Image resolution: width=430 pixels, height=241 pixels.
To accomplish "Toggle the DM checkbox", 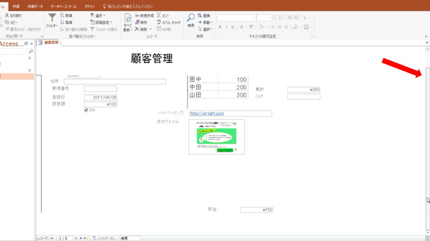I will point(86,110).
